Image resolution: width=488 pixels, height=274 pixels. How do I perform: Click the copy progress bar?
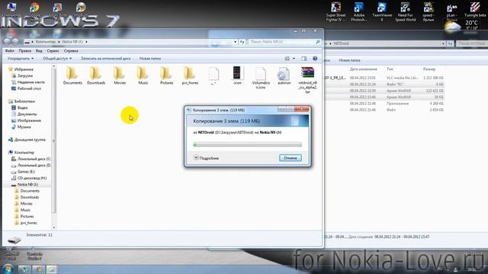(247, 145)
